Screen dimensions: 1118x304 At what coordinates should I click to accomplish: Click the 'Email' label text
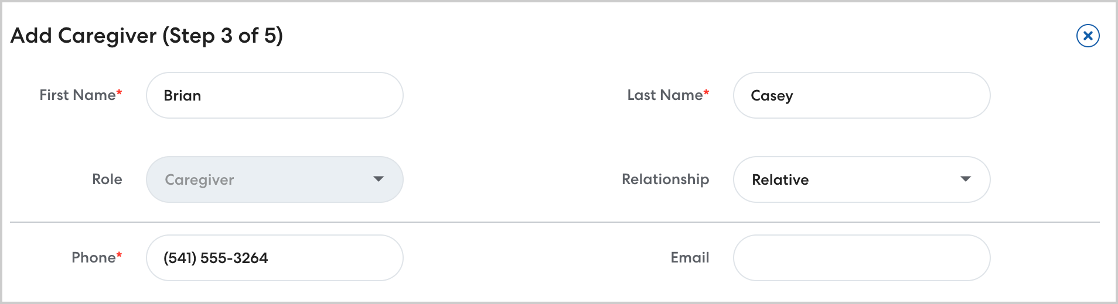[690, 257]
